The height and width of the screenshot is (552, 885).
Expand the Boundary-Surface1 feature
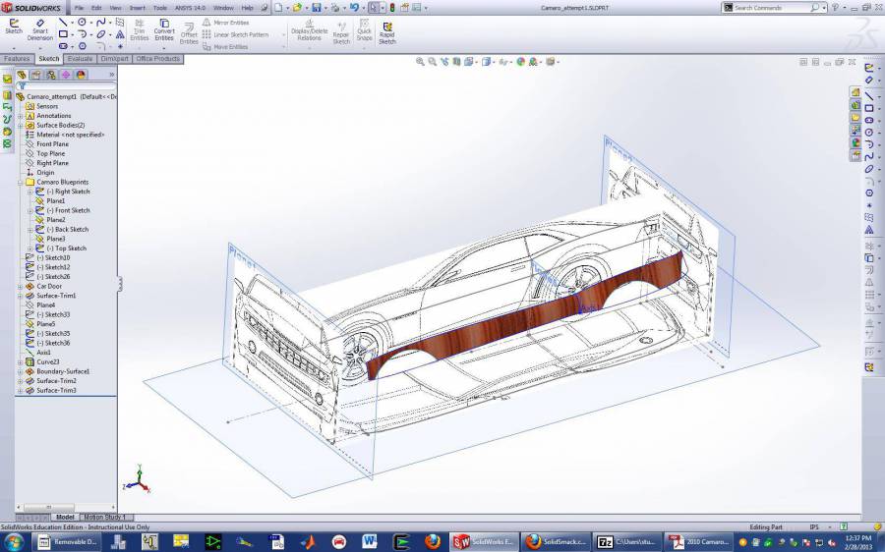click(x=21, y=371)
